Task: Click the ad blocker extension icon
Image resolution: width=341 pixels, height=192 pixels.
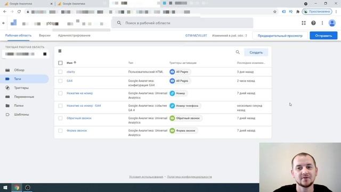Action: [284, 12]
